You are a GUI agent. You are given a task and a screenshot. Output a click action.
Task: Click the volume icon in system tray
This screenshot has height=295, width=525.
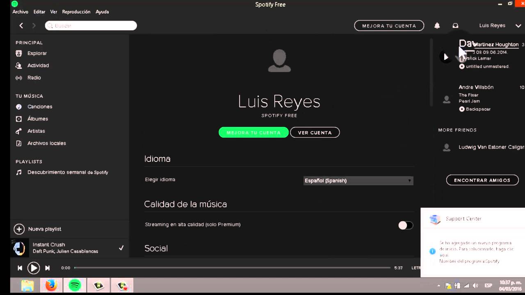[475, 286]
